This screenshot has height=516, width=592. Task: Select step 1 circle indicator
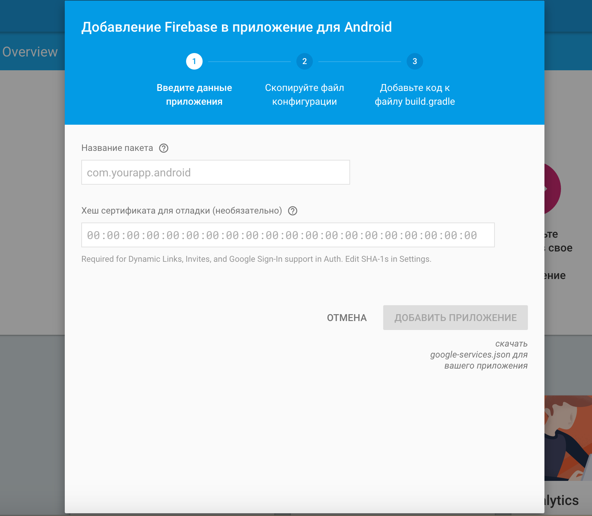(x=194, y=61)
